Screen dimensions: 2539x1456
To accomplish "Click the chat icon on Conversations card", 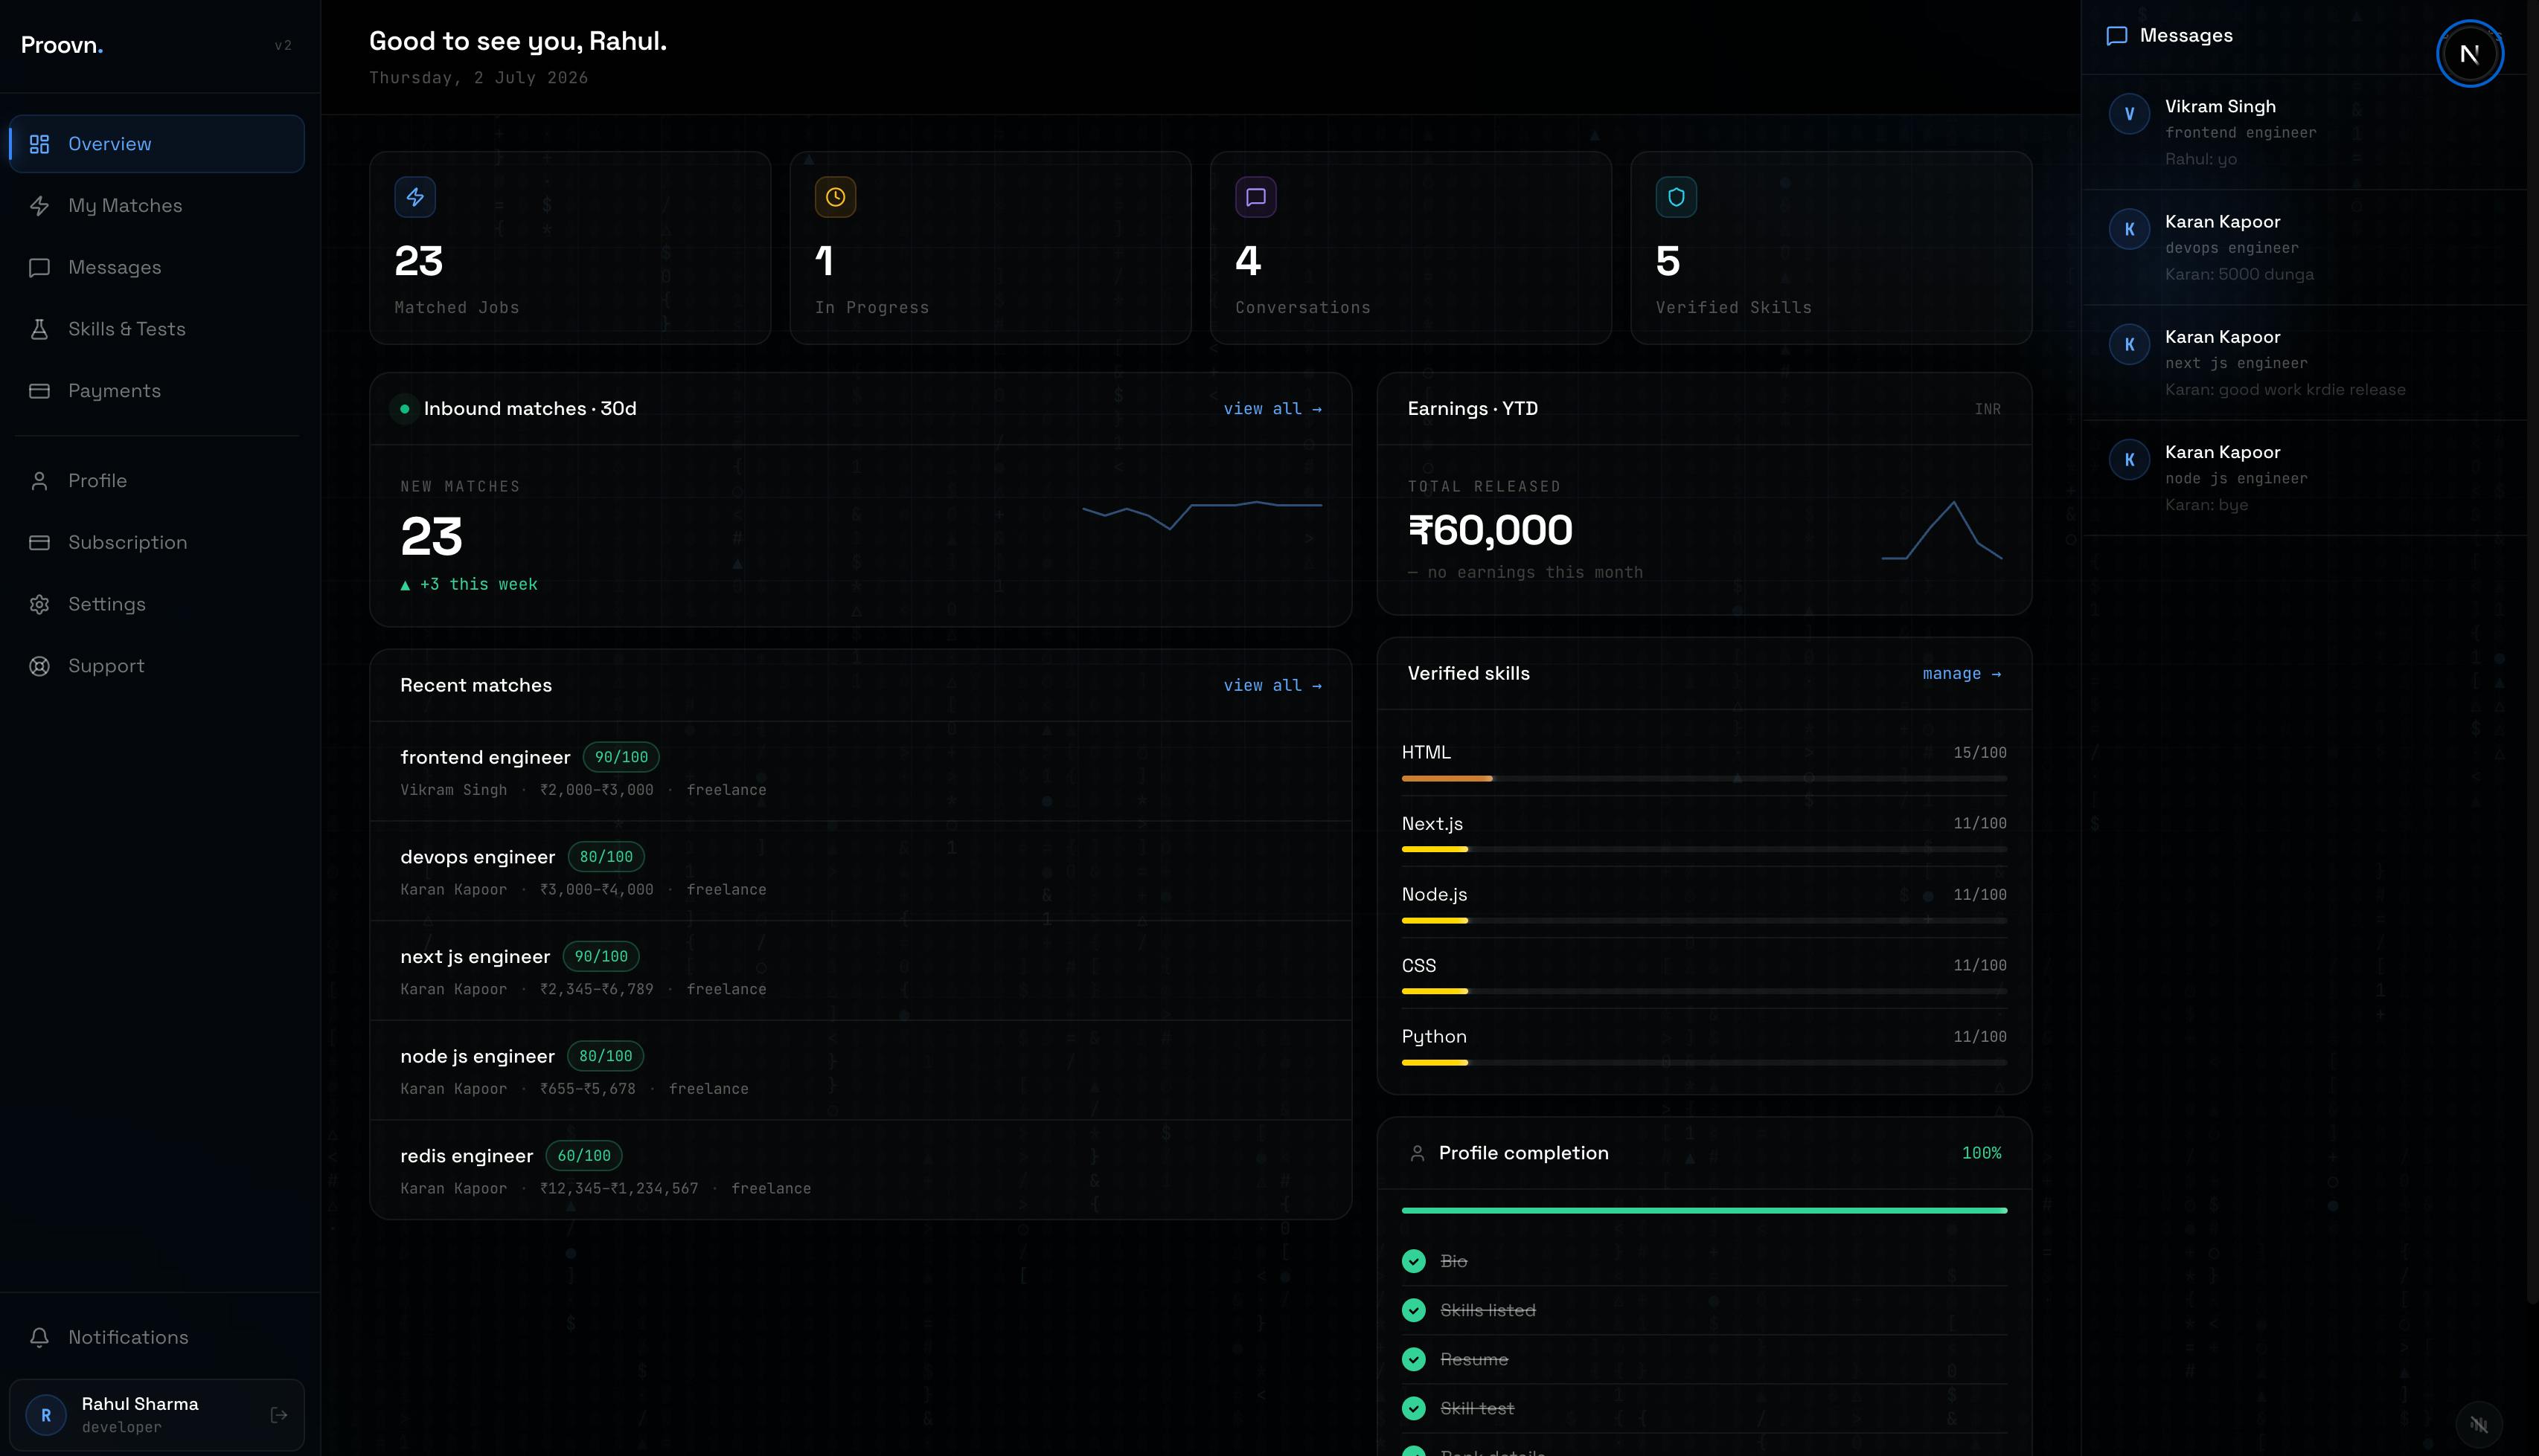I will click(x=1255, y=197).
